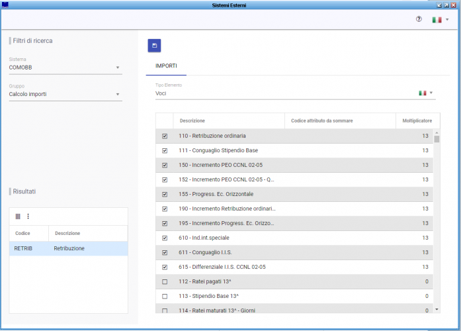
Task: Open the Gruppo Calcolo importi dropdown
Action: (65, 94)
